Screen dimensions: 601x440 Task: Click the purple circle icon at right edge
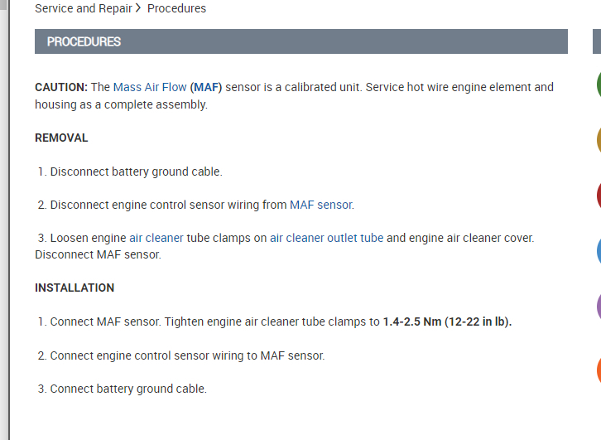(x=598, y=307)
